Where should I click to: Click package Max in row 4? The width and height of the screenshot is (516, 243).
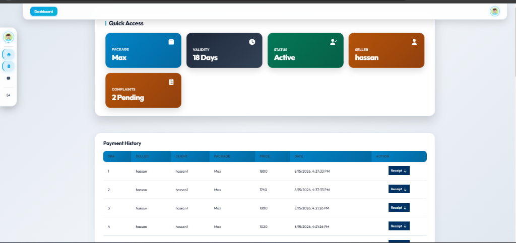coord(217,226)
